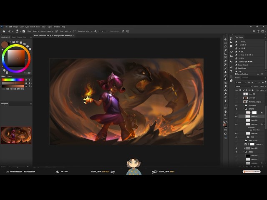Select the Hand tool
Screen dimensions: 267x200
coord(225,112)
